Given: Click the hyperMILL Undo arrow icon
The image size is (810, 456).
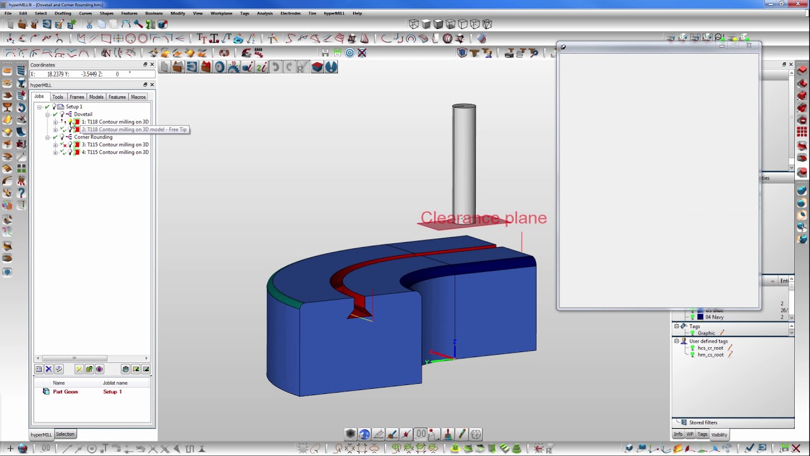Looking at the screenshot, I should click(276, 67).
